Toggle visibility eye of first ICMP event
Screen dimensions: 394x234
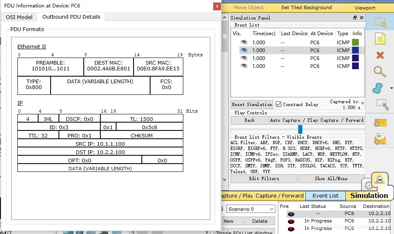tap(244, 42)
